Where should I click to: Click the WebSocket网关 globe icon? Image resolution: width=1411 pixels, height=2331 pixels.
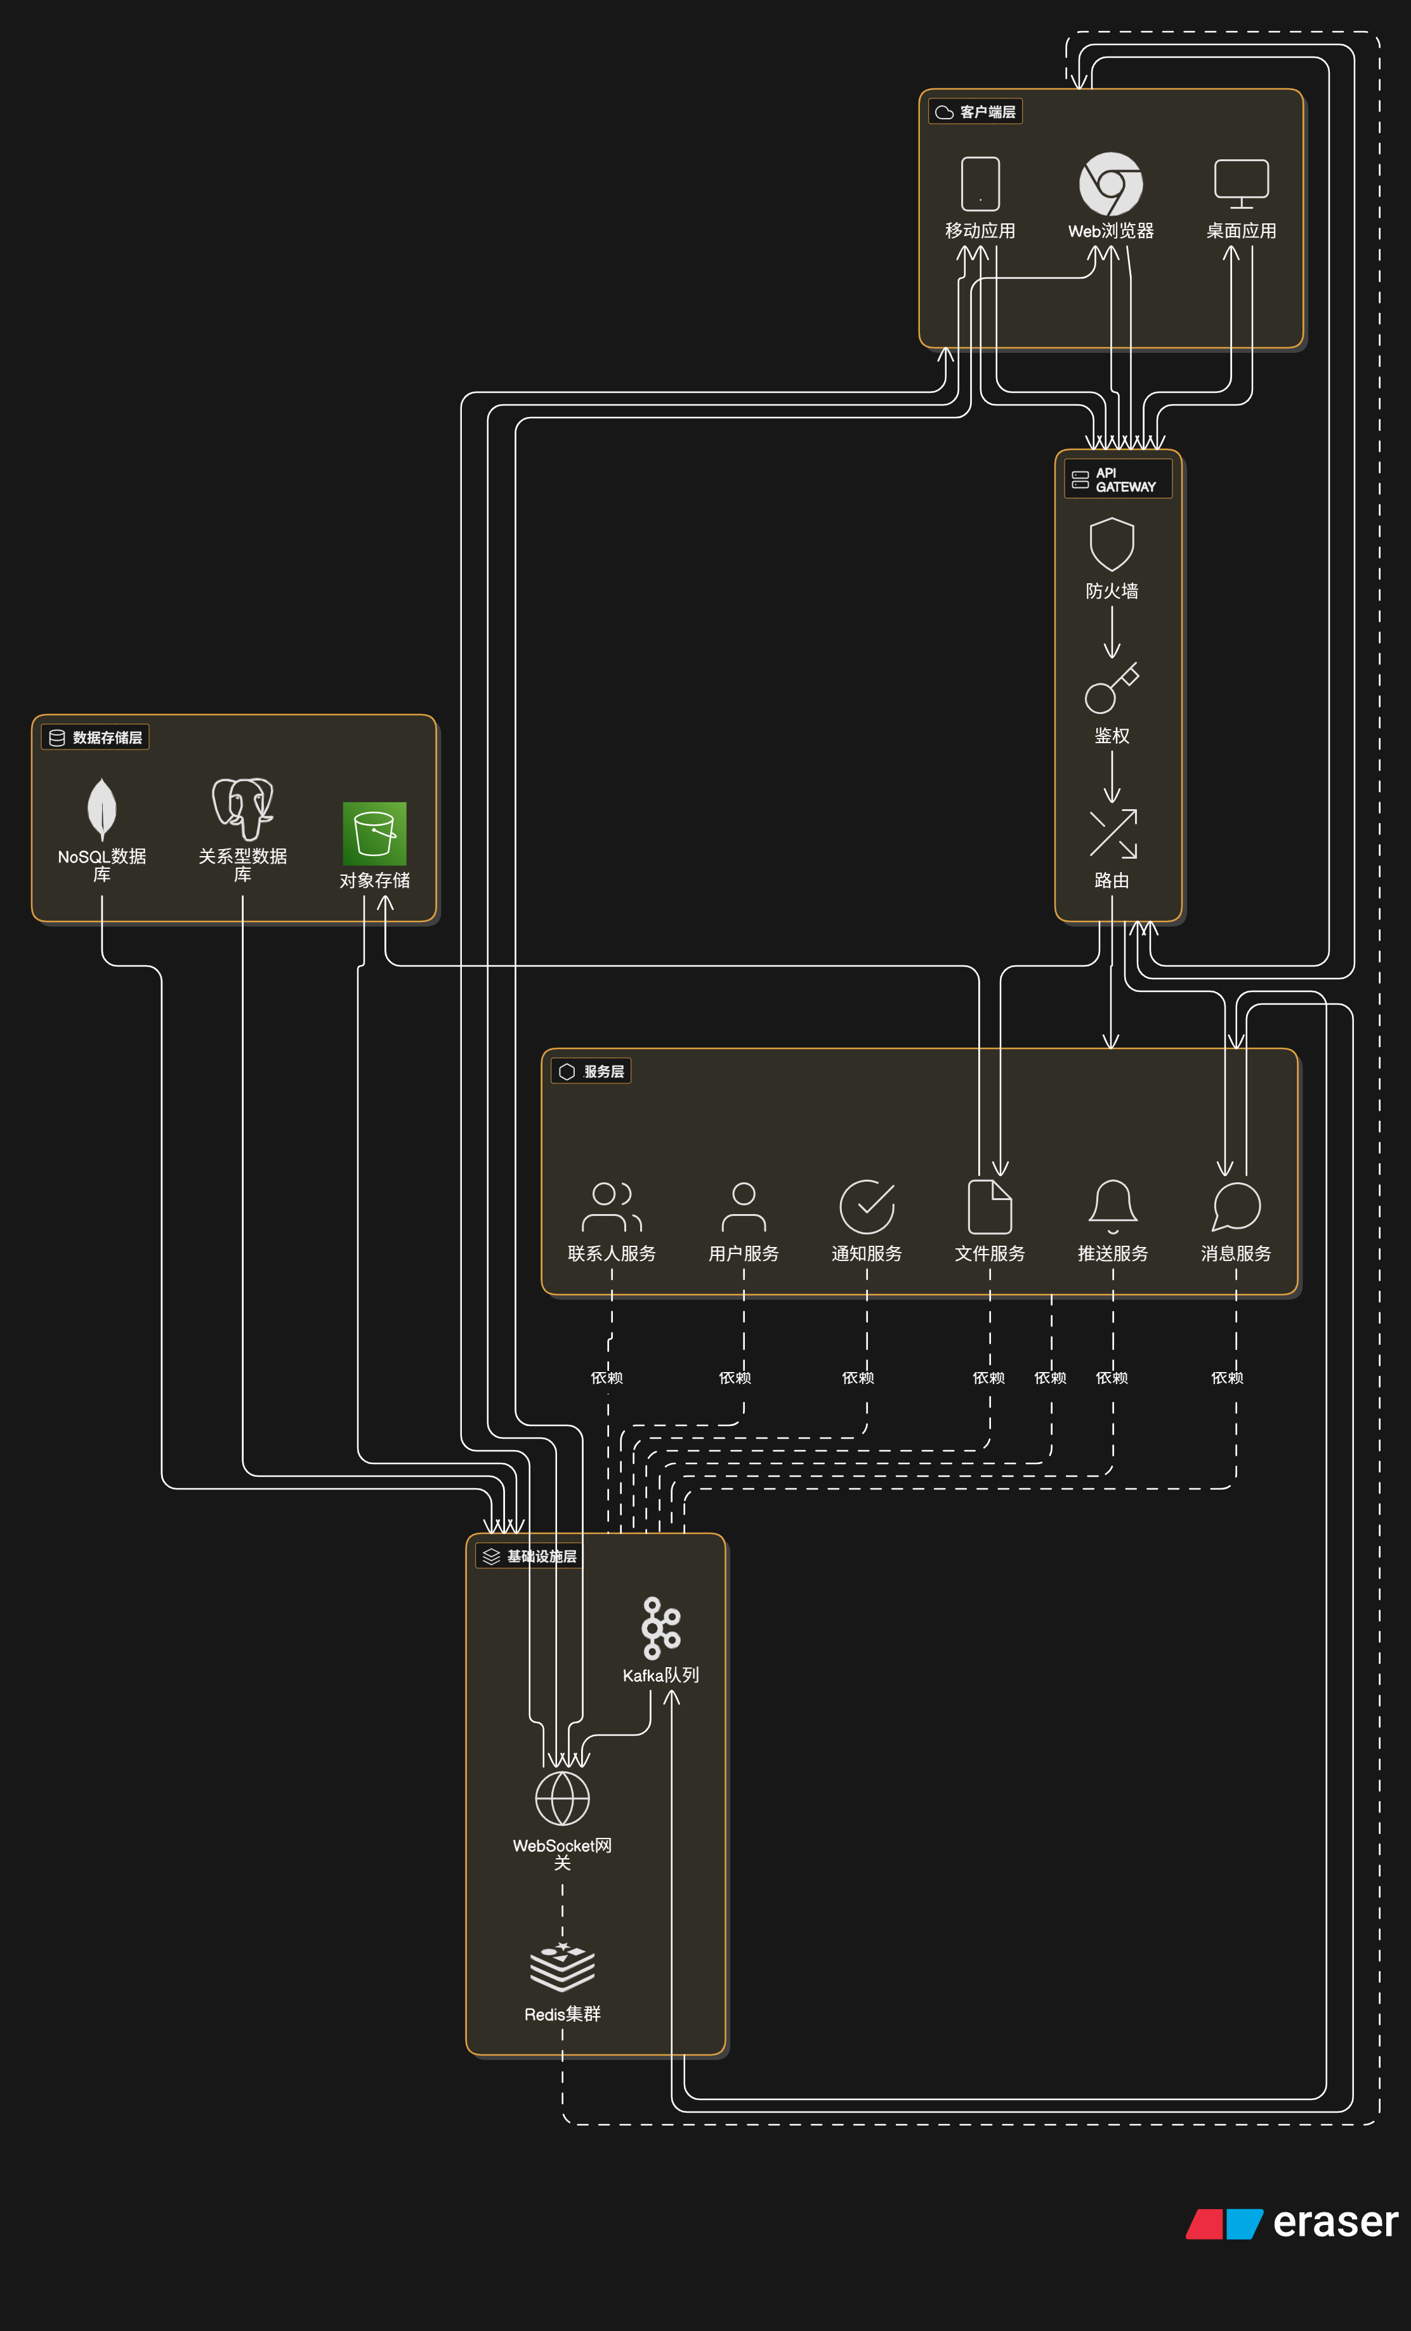pos(561,1799)
